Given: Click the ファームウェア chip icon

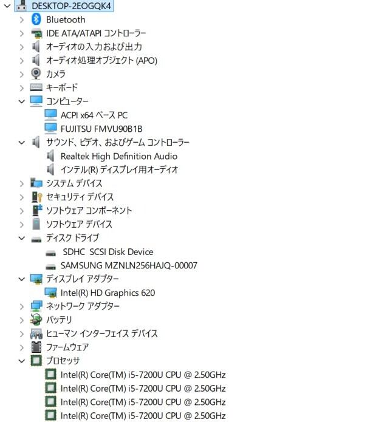Looking at the screenshot, I should (36, 347).
